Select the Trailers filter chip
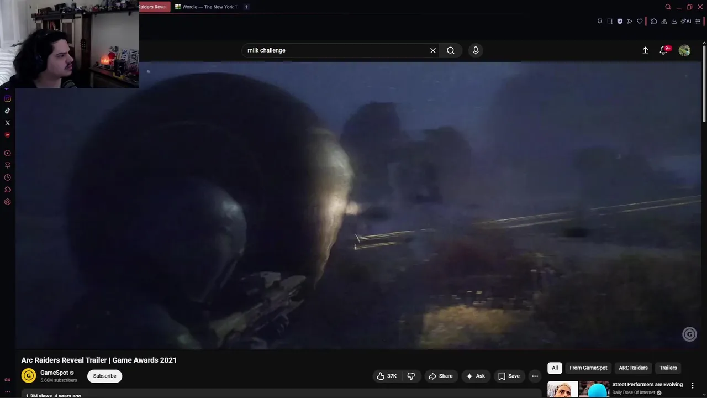 tap(668, 368)
